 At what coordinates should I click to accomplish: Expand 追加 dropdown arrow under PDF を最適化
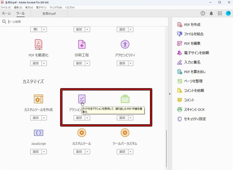tap(44, 63)
